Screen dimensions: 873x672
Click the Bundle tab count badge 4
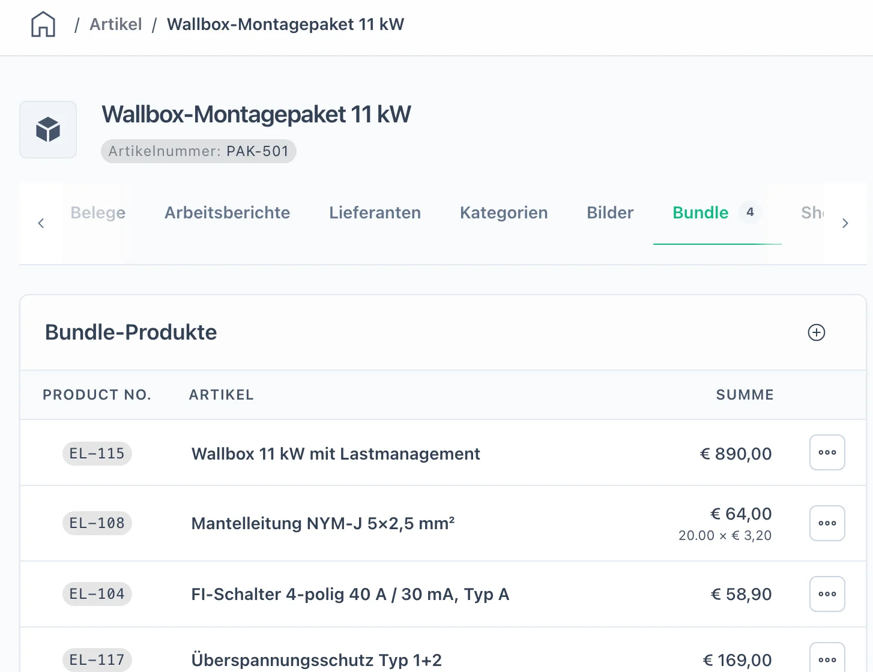point(750,212)
